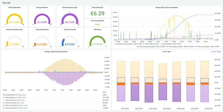
Task: Click the 3.3 kWh orange gauge value
Action: tap(42, 44)
